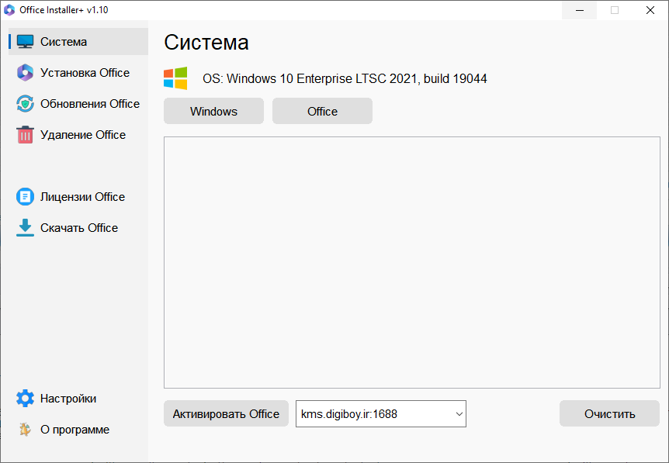Click the Активировать Office button
The height and width of the screenshot is (463, 669).
click(226, 414)
